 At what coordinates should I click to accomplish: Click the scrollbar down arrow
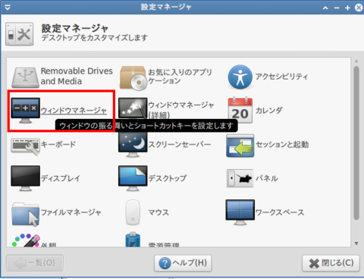click(x=356, y=243)
